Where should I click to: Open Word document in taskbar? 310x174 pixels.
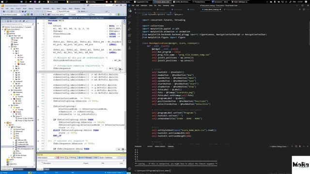[x=220, y=2]
